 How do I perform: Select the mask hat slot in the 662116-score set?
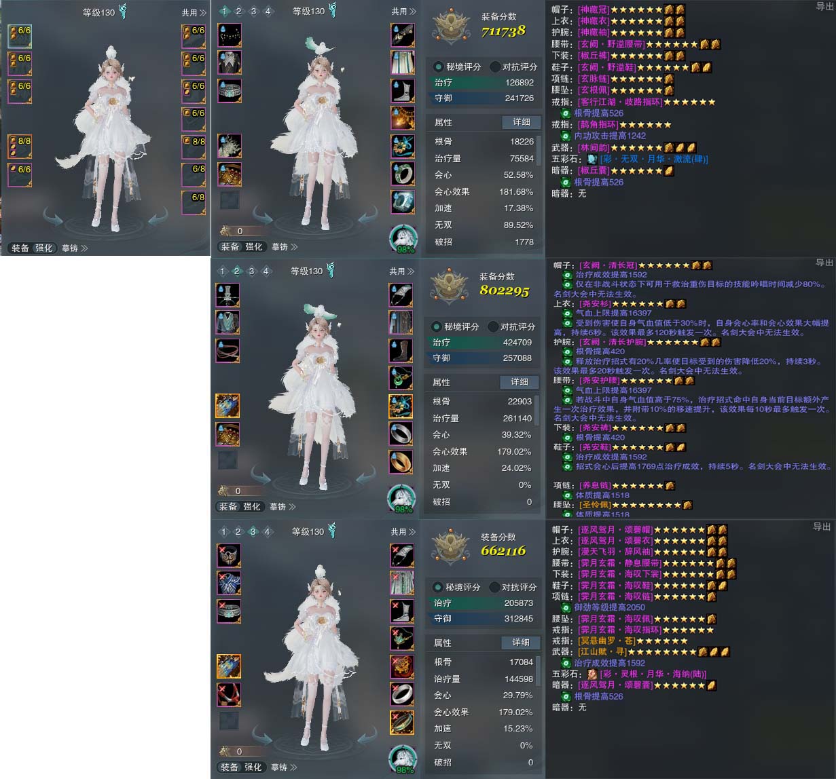pos(229,556)
